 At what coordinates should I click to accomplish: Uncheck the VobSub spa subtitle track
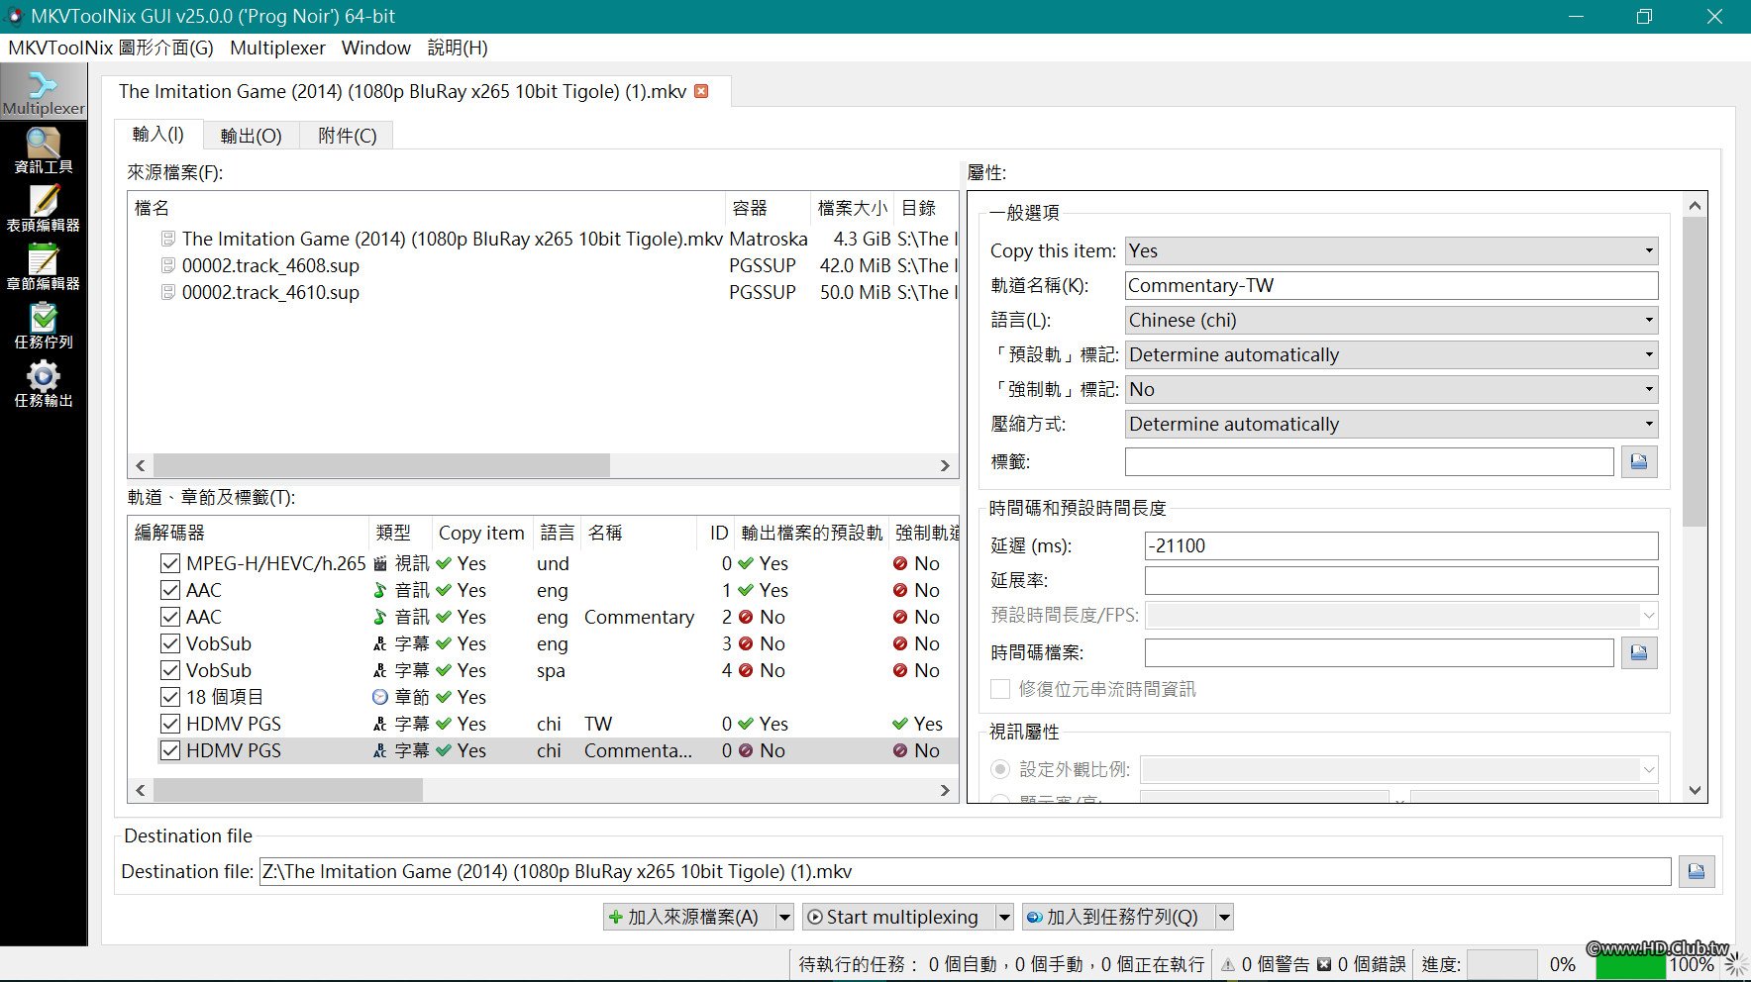click(x=170, y=670)
